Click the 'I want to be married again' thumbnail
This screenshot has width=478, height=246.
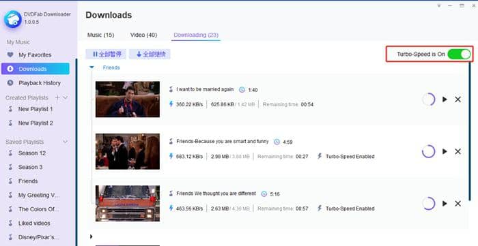tap(128, 99)
